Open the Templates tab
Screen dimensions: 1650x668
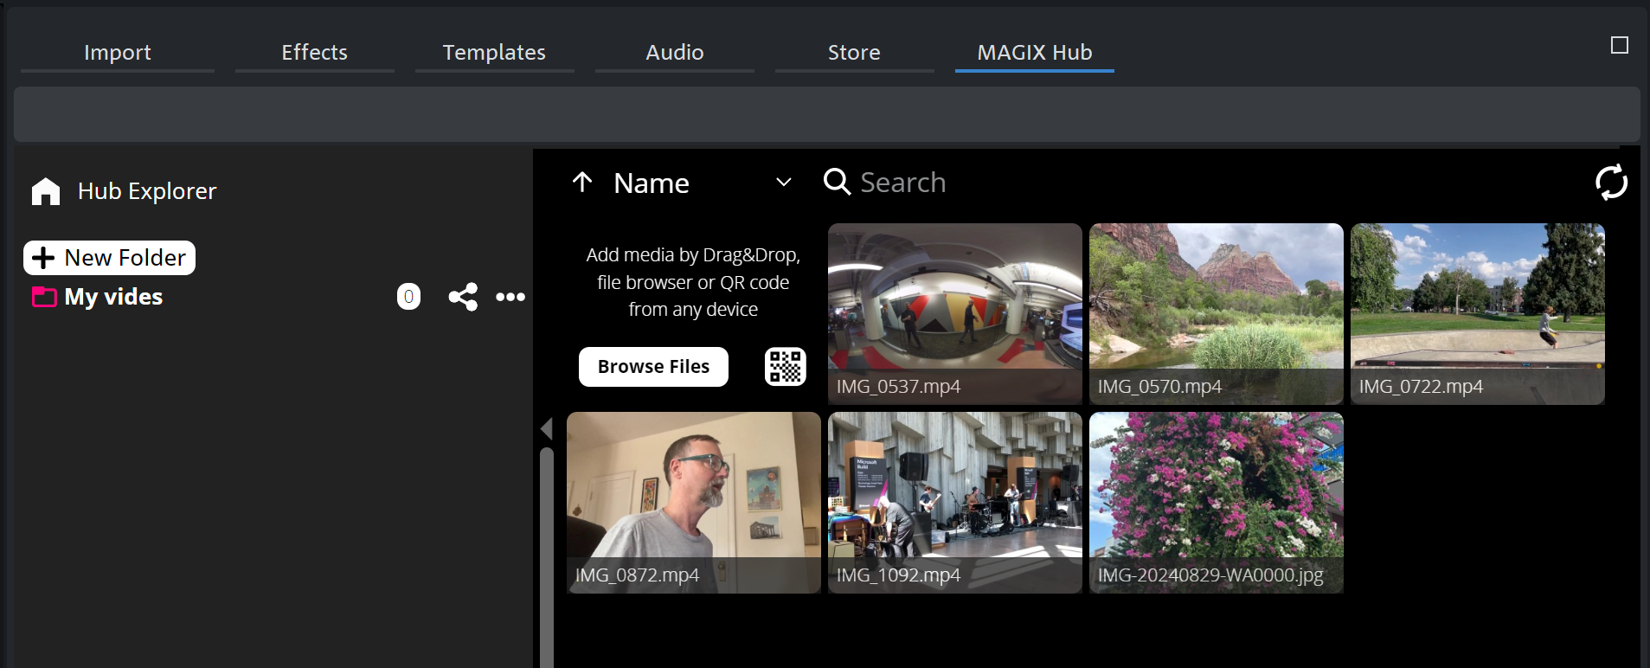tap(495, 53)
